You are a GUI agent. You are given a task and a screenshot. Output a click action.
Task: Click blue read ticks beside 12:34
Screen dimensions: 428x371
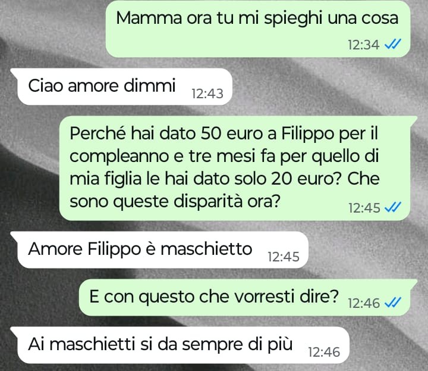[392, 44]
